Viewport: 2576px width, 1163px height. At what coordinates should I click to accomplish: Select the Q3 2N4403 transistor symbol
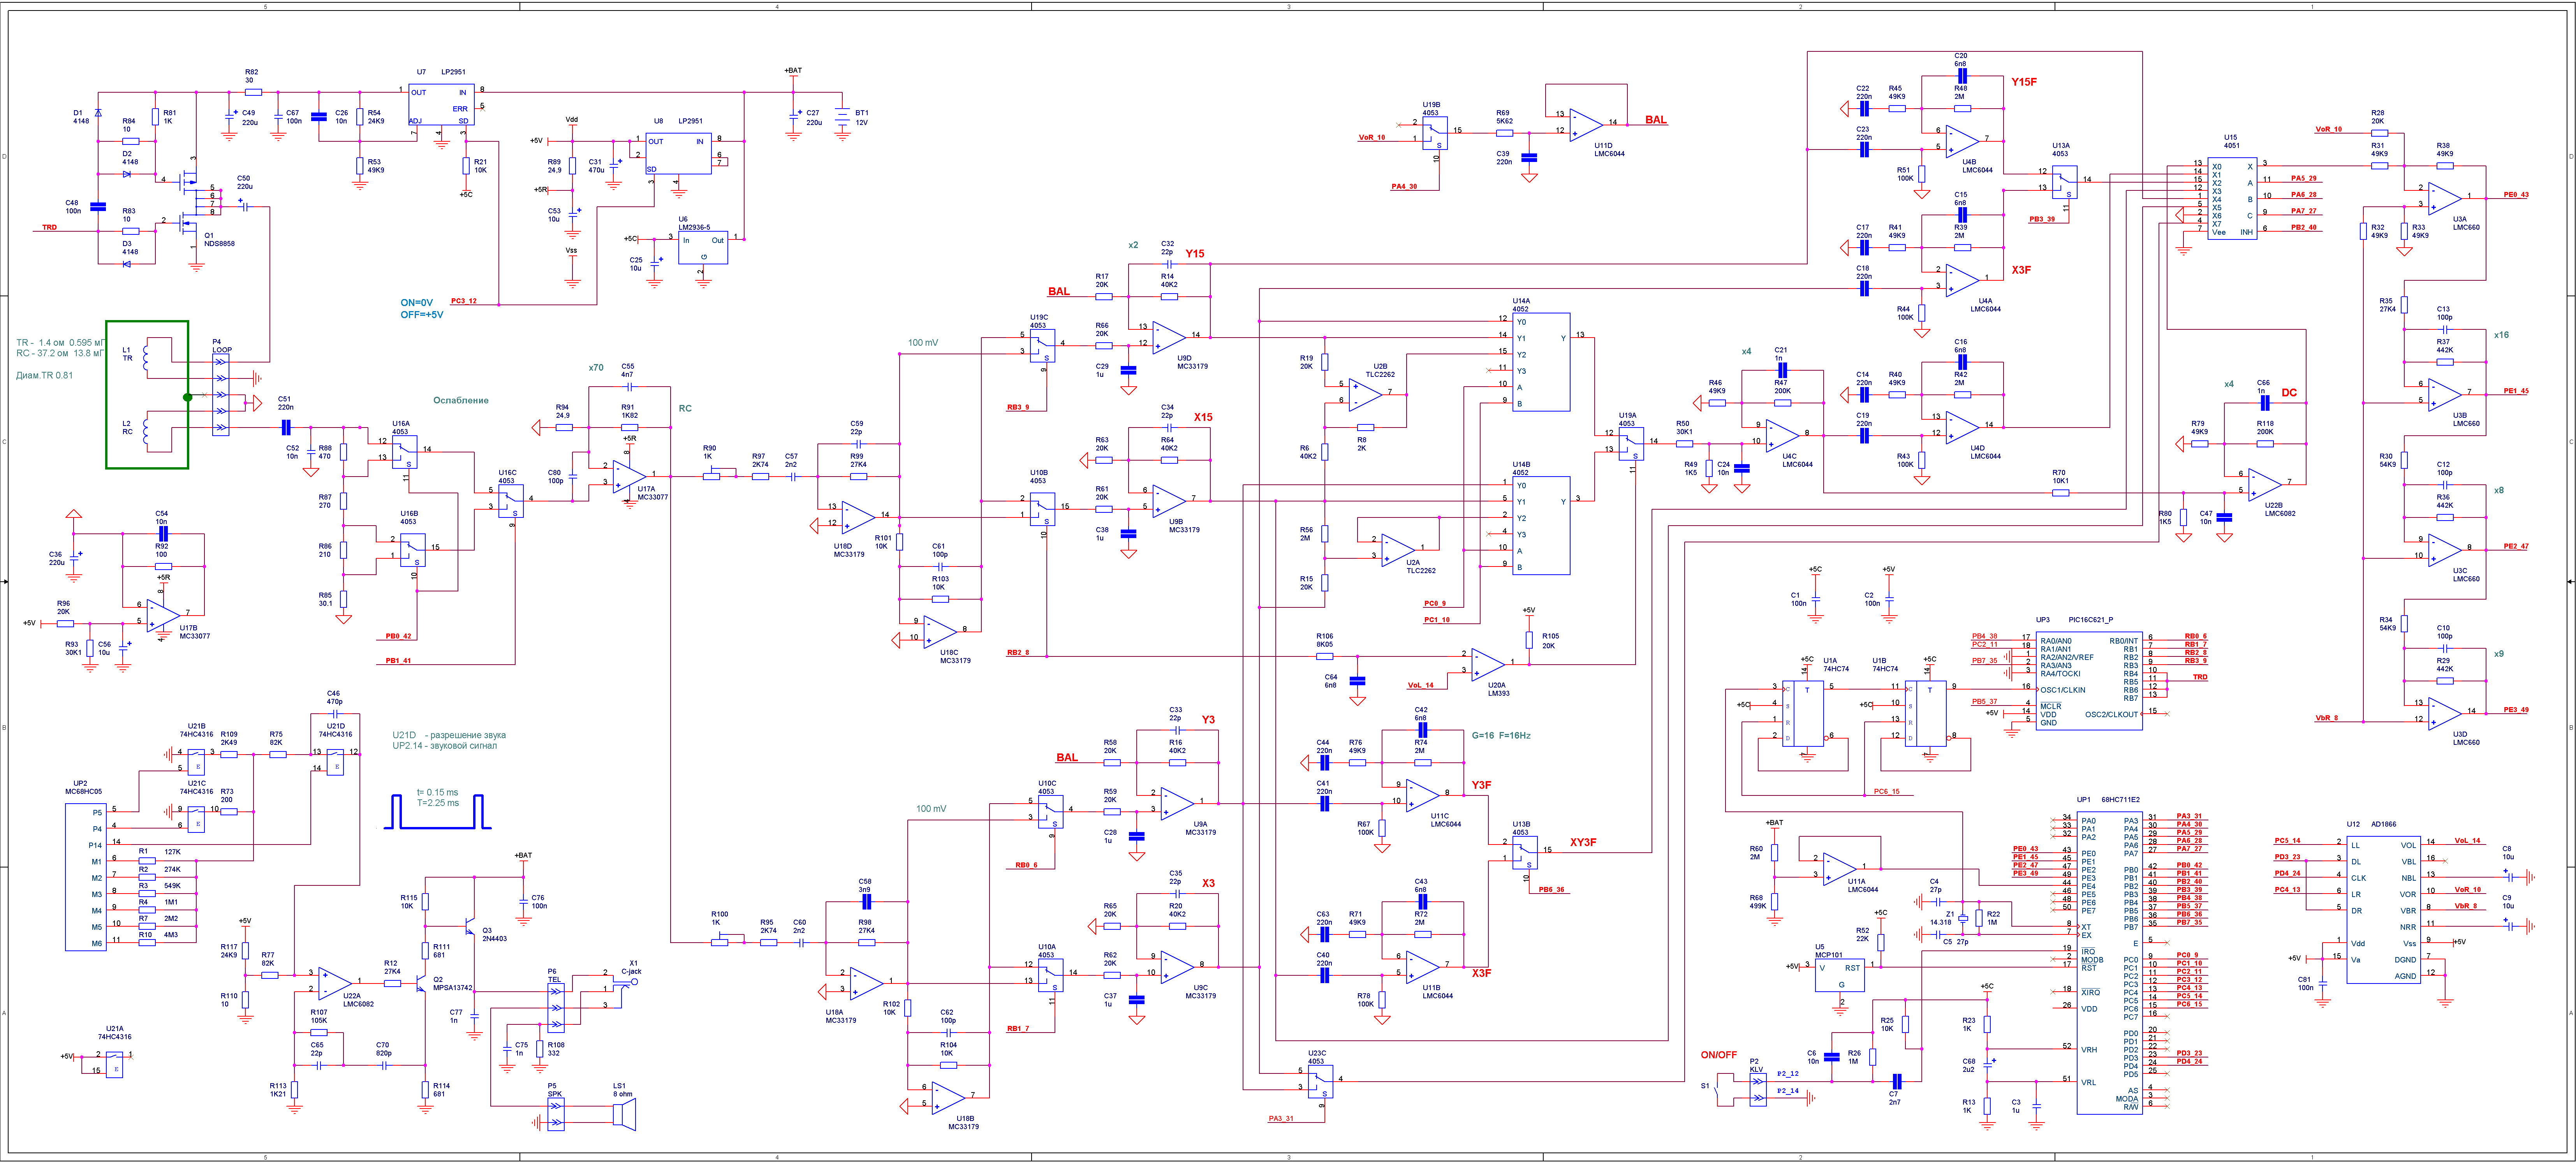click(x=470, y=925)
